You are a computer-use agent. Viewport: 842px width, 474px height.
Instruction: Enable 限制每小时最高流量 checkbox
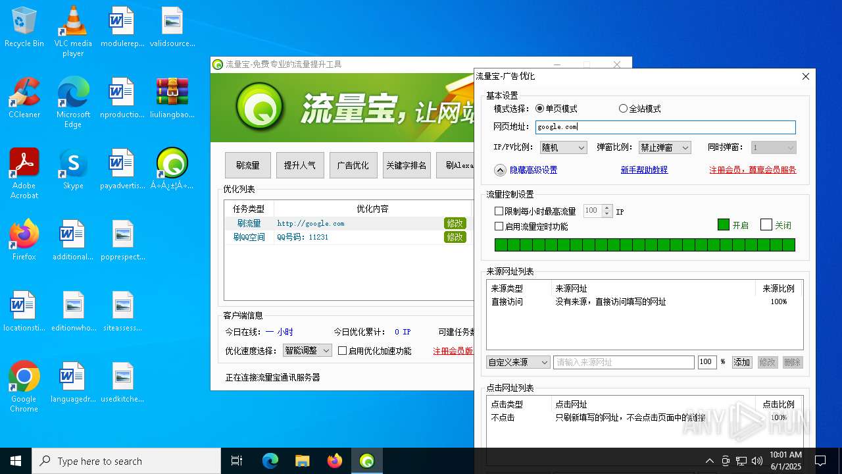(499, 211)
